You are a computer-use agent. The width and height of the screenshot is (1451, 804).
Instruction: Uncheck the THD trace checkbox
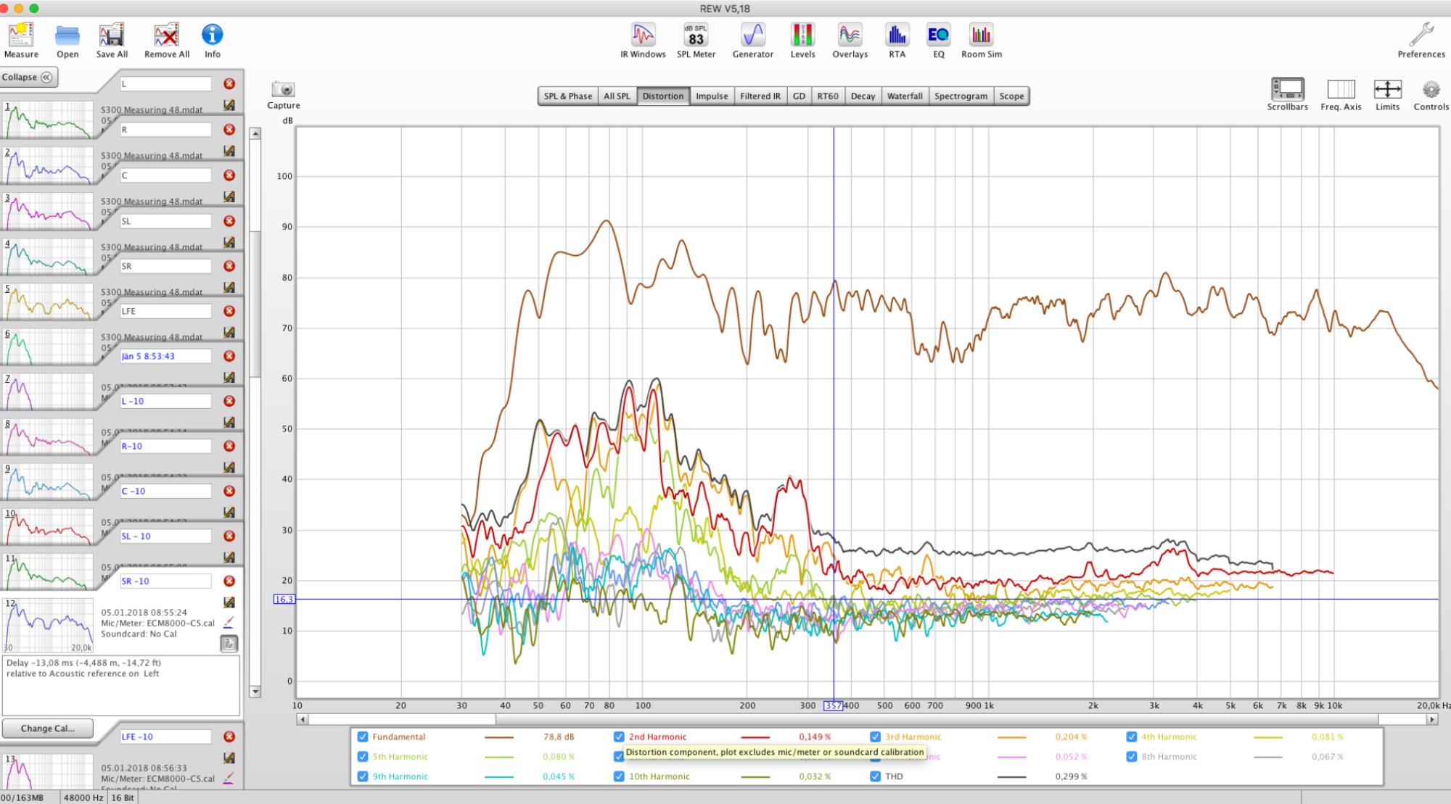pos(875,776)
